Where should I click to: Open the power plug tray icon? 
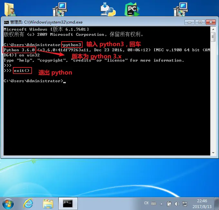(169, 204)
